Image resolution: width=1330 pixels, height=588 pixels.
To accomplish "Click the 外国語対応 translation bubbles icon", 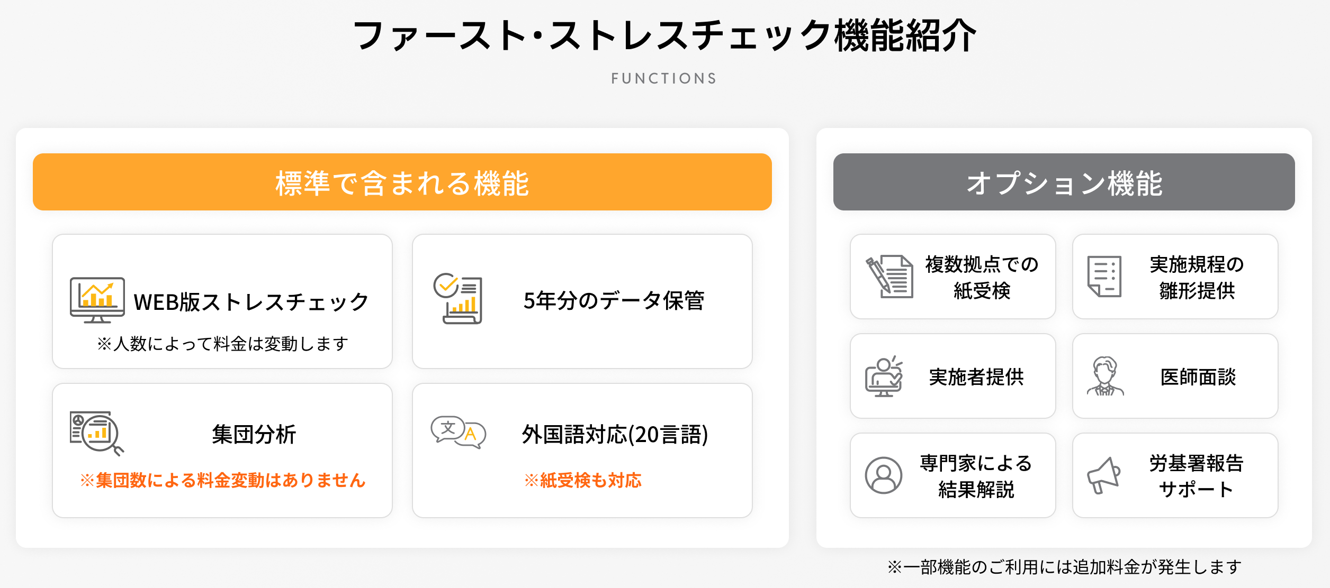I will 459,433.
